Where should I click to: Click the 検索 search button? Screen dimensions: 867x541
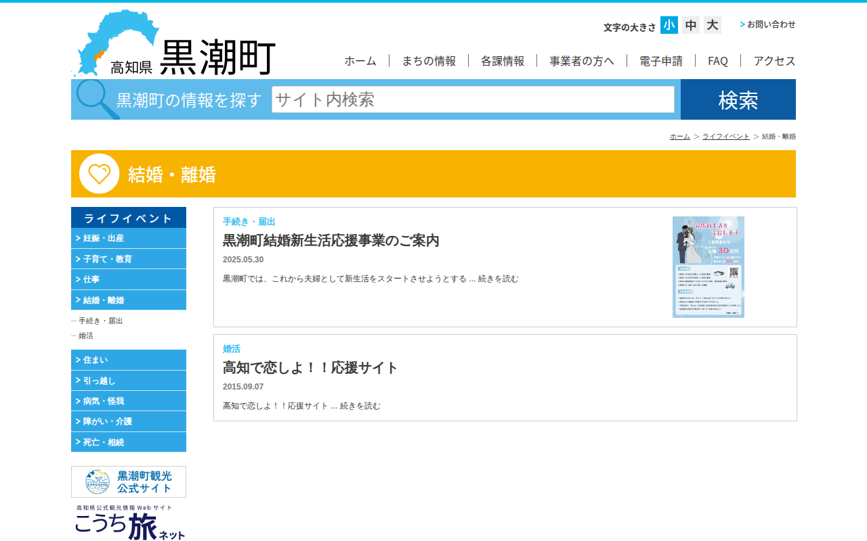738,99
